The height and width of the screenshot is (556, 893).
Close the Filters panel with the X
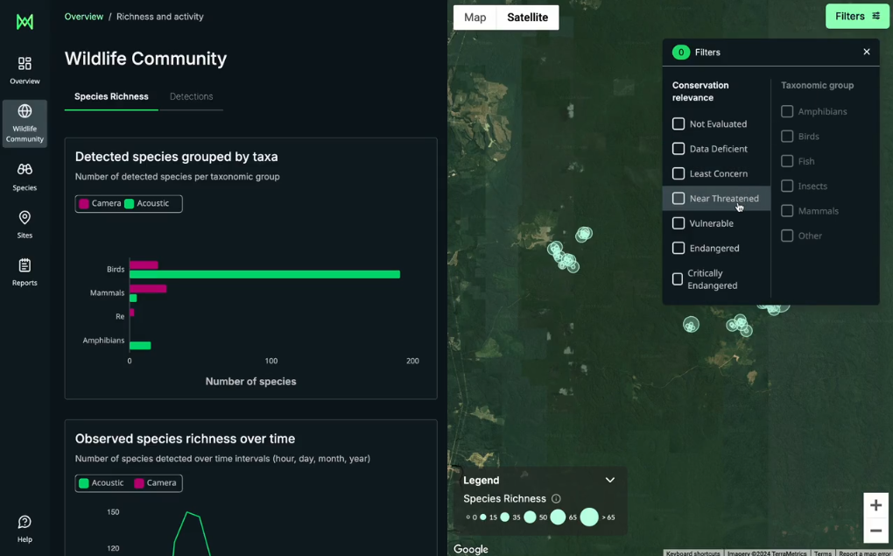click(x=866, y=52)
